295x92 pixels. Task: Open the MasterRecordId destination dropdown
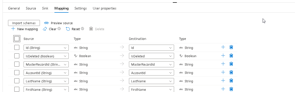[x=152, y=64]
